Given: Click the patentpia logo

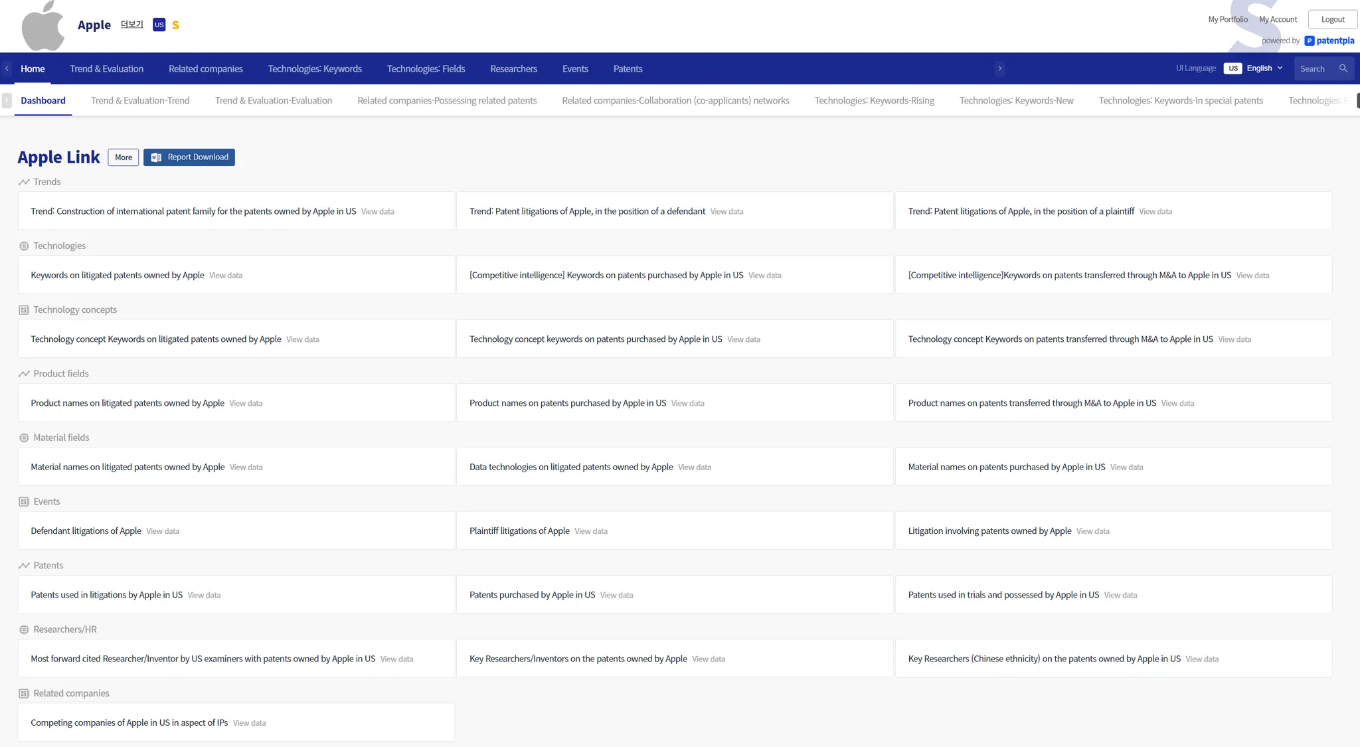Looking at the screenshot, I should tap(1329, 41).
